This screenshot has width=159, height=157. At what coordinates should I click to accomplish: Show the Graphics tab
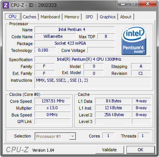pyautogui.click(x=108, y=17)
